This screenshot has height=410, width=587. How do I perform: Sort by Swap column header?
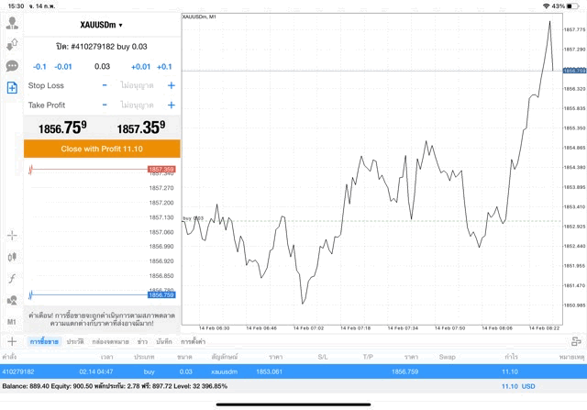[447, 357]
